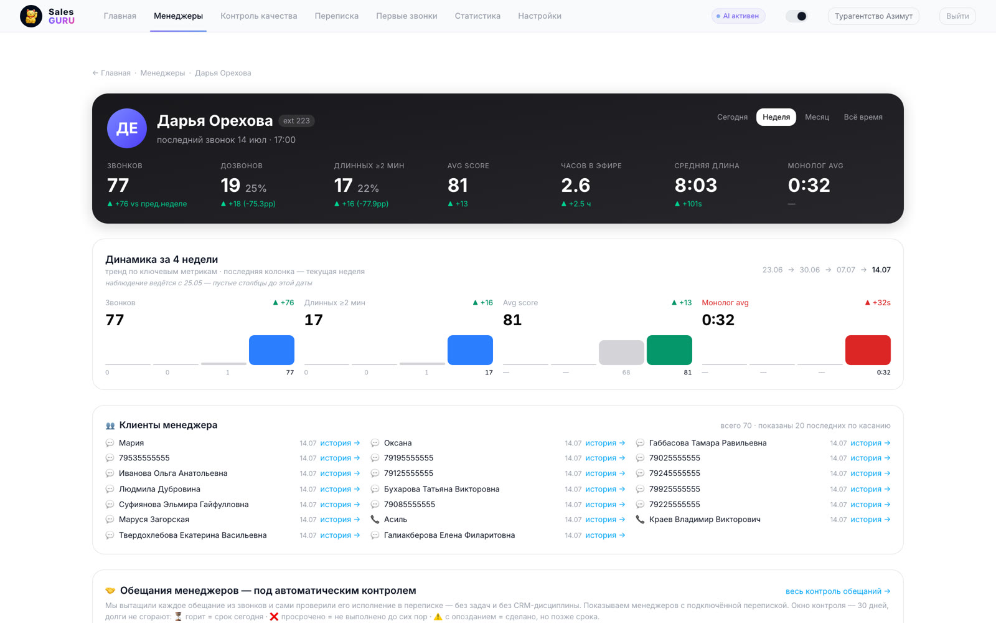This screenshot has width=996, height=623.
Task: Click the ext 223 badge
Action: point(296,121)
